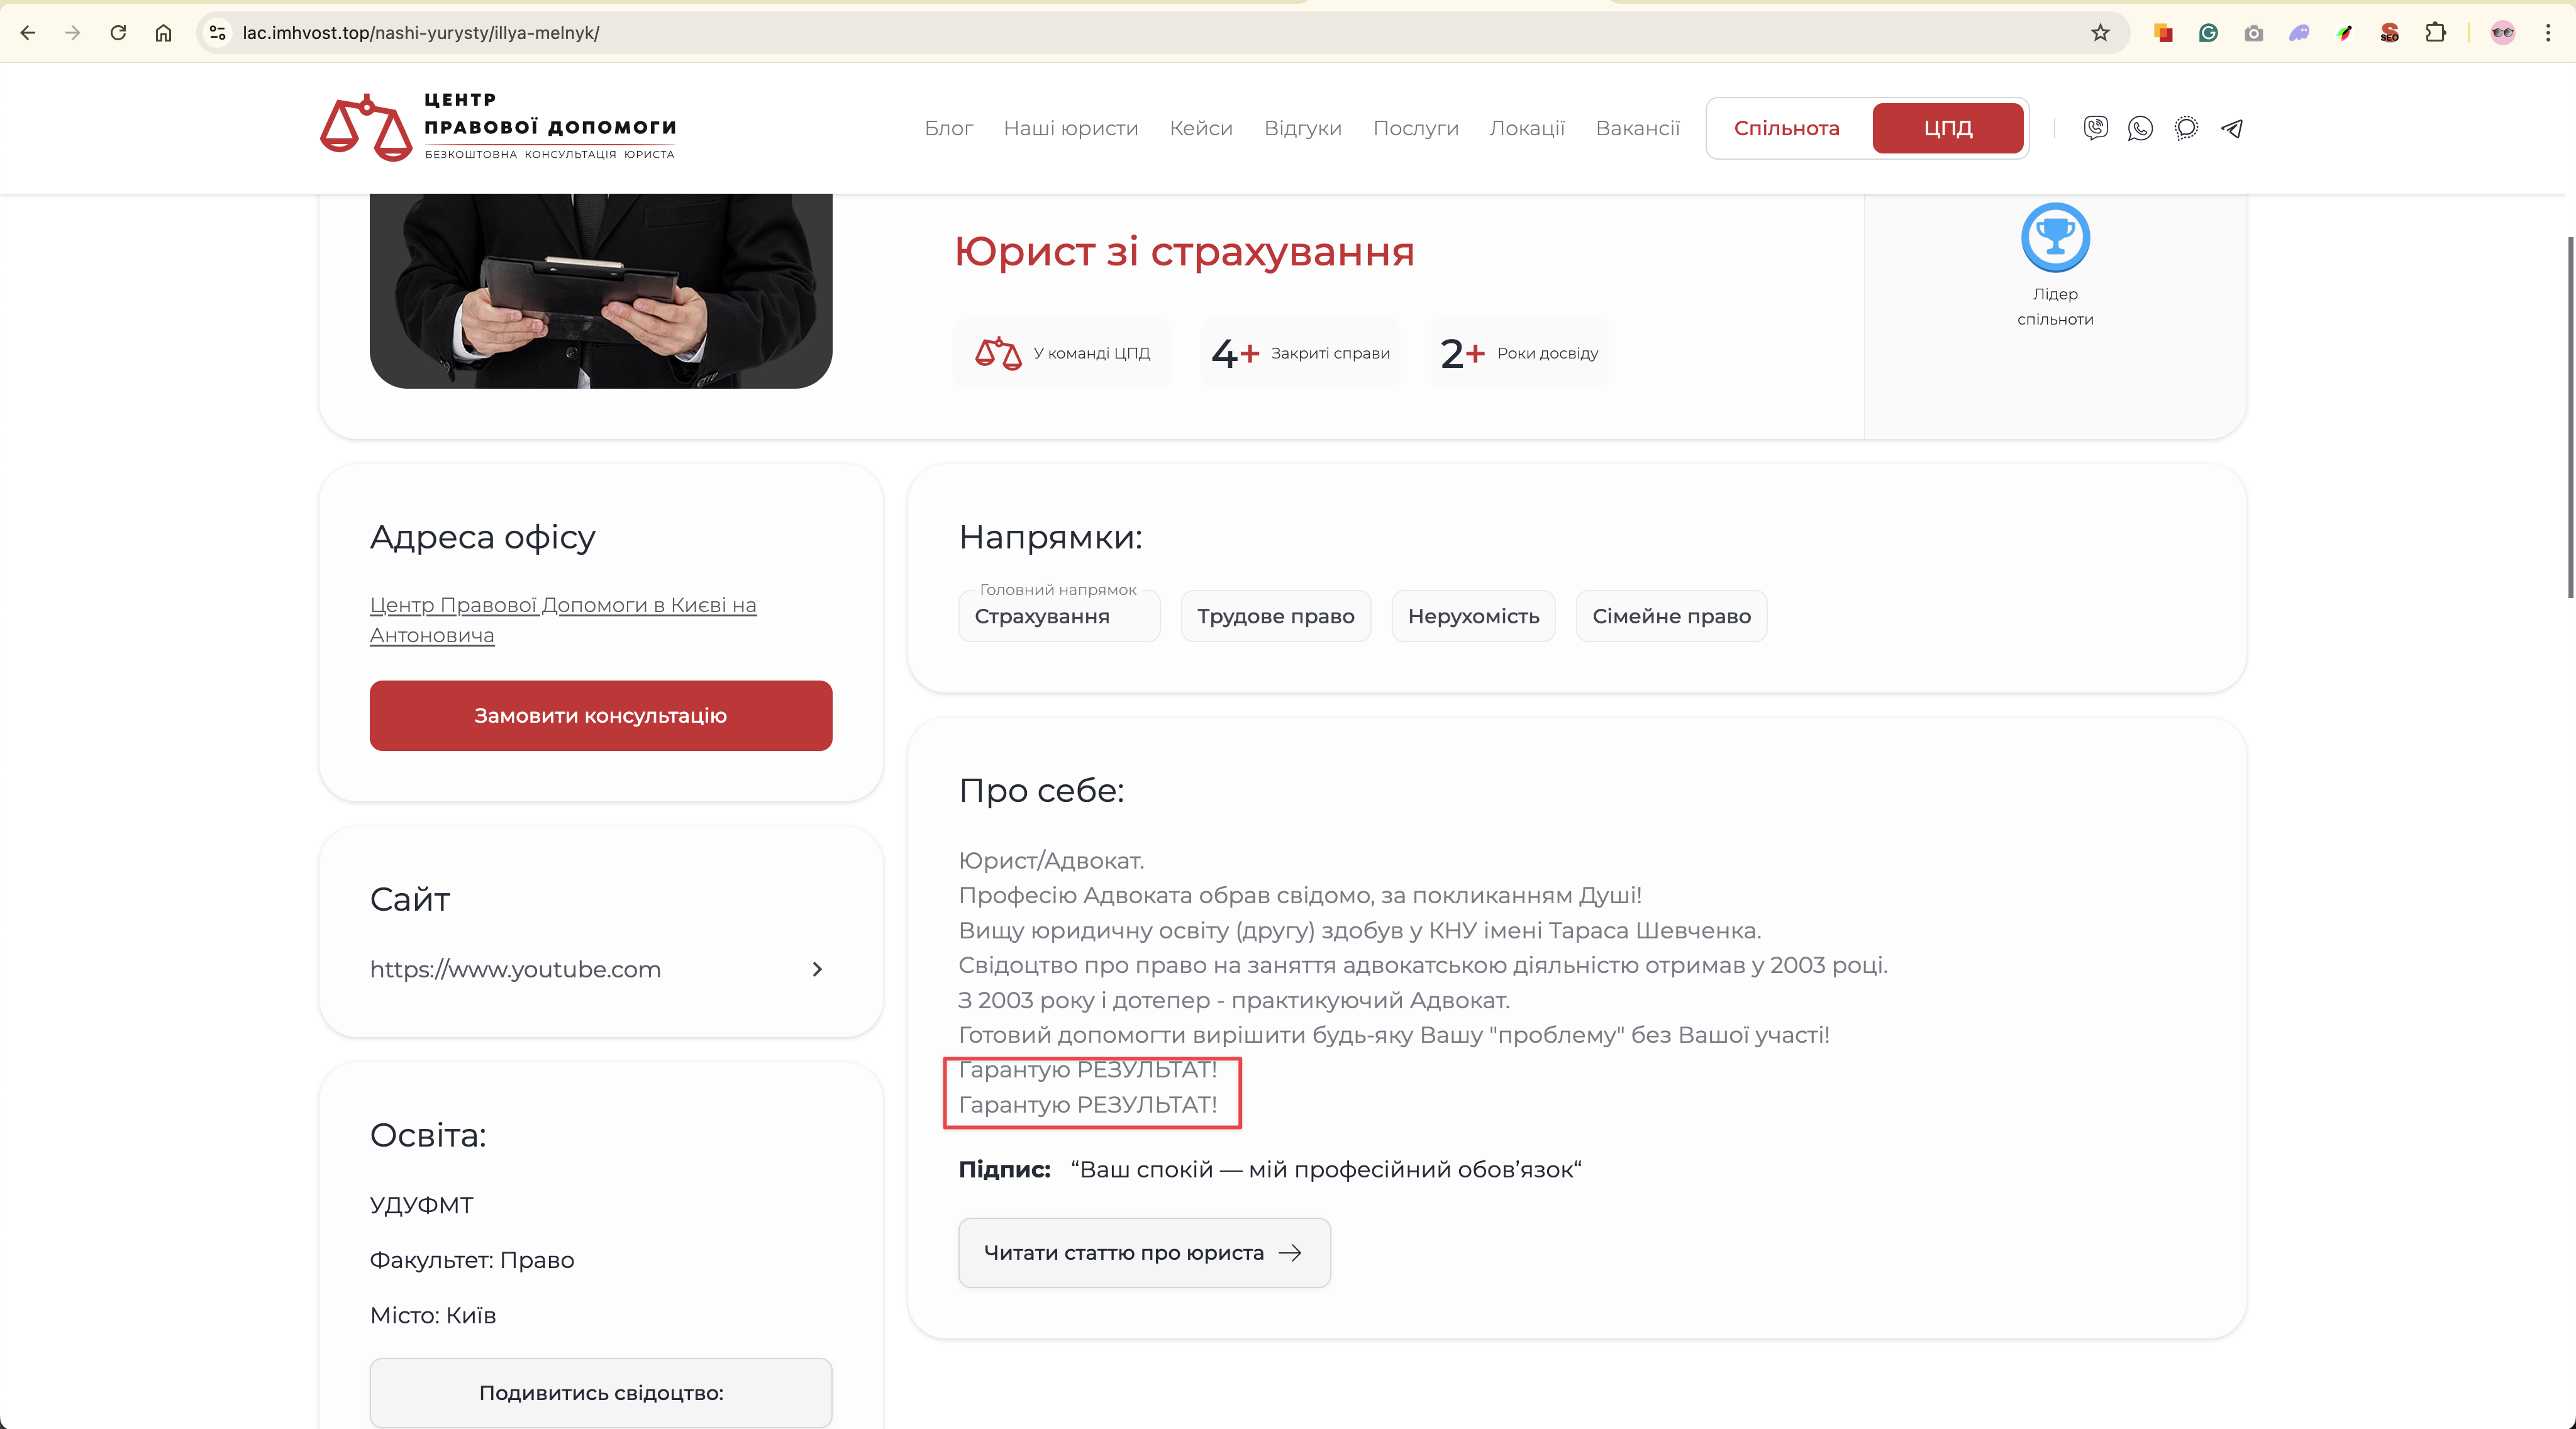Screen dimensions: 2576x1429
Task: Switch the toggle to ЦПД
Action: pos(1947,128)
